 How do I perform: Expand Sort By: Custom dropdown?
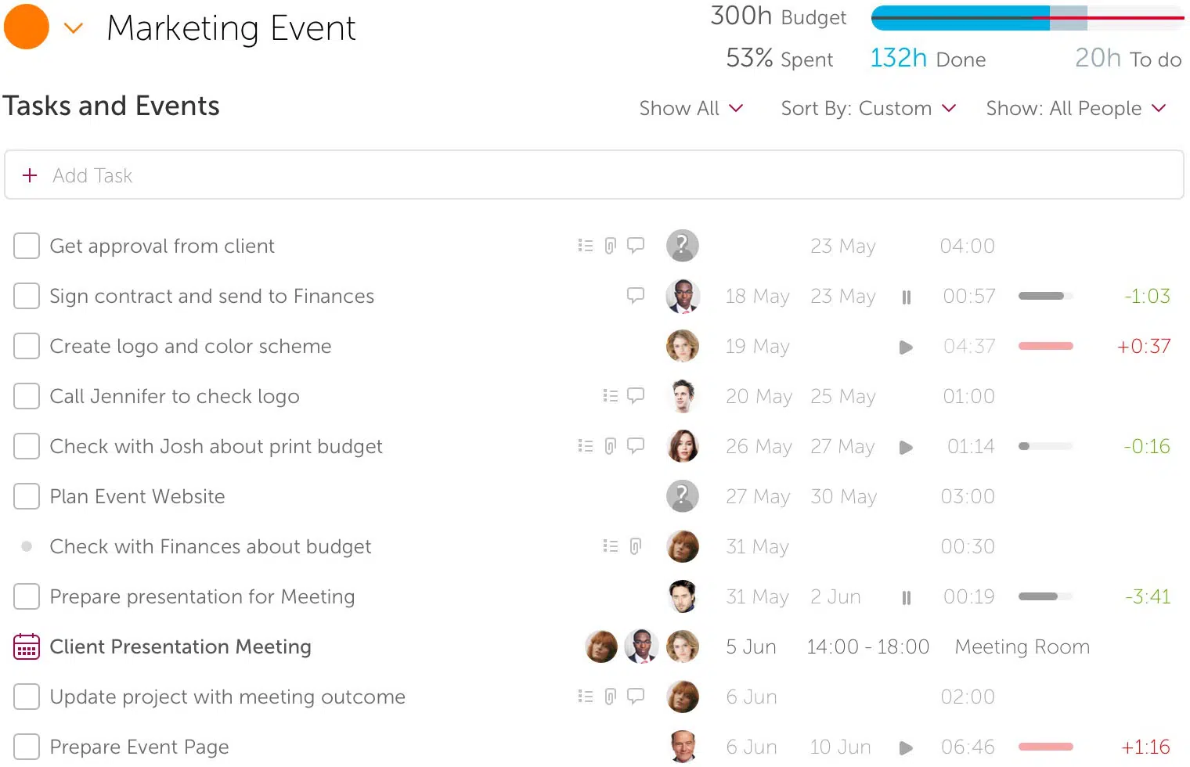pos(868,108)
